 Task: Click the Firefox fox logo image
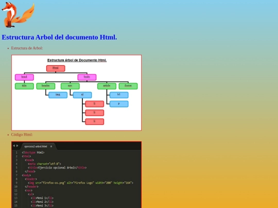click(18, 15)
